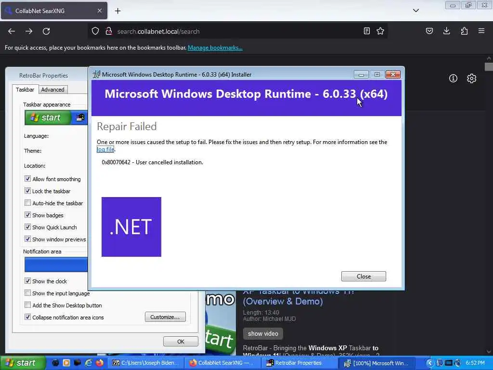The width and height of the screenshot is (493, 370).
Task: Open Firefox quick launch icon
Action: pyautogui.click(x=100, y=363)
